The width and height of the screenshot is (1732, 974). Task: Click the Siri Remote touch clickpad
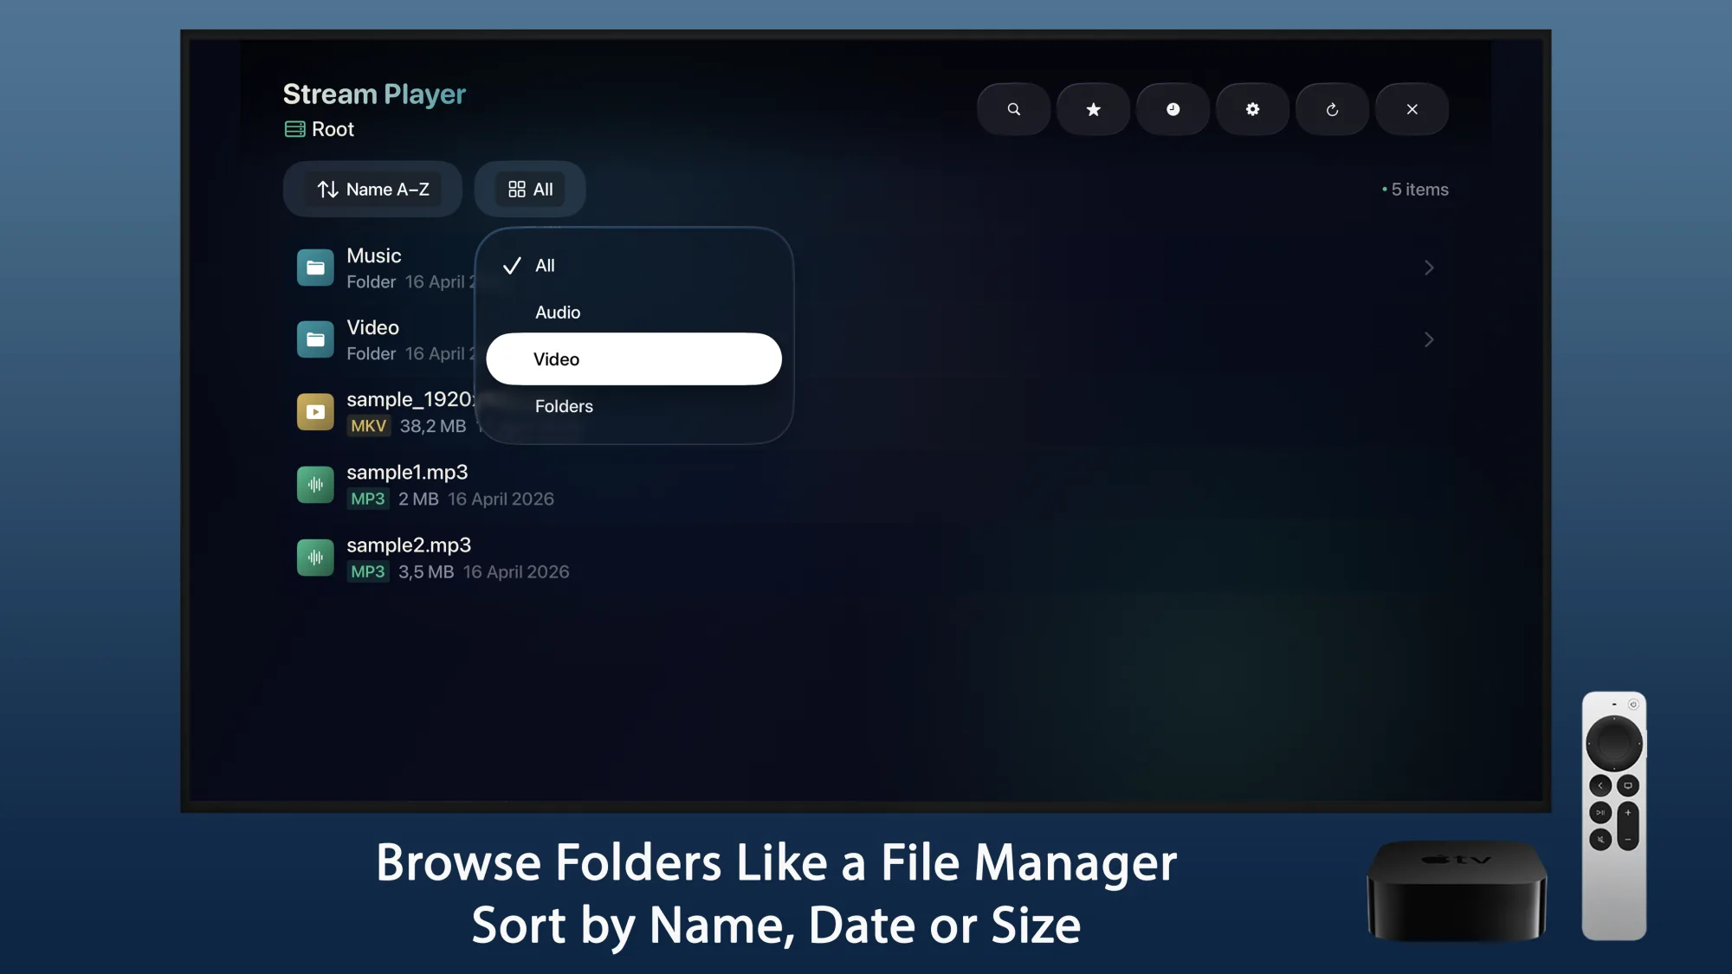1613,743
